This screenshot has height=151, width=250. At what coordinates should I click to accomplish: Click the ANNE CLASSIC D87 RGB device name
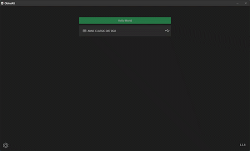[102, 31]
